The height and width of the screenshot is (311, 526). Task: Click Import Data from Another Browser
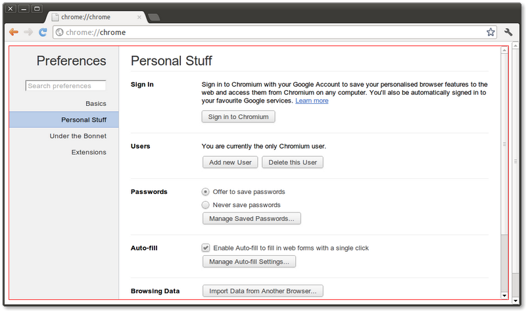262,291
